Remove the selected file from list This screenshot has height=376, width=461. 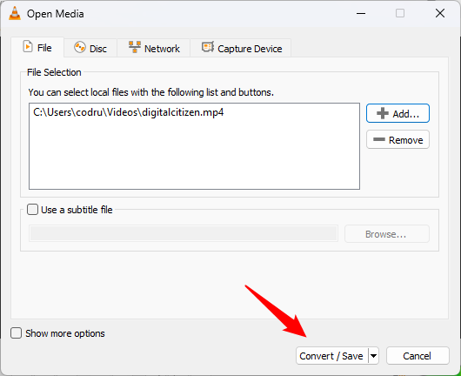click(398, 139)
